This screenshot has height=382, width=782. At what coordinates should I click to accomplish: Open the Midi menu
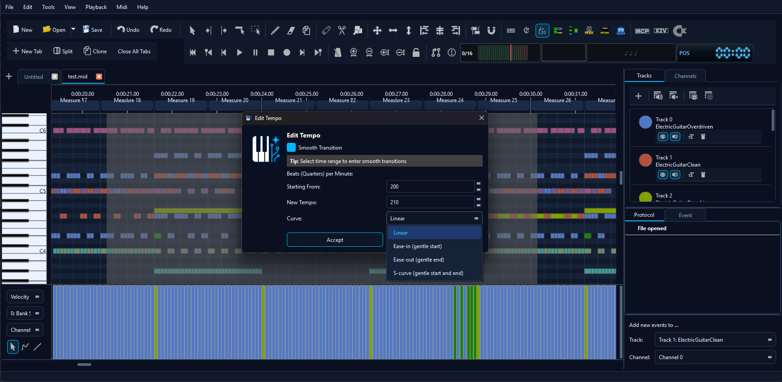click(122, 7)
